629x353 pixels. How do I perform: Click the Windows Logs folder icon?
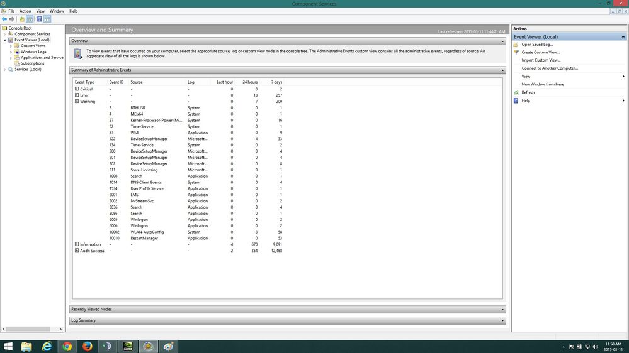[17, 52]
